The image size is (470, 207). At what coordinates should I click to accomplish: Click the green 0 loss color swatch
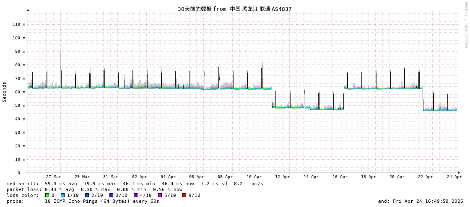point(47,195)
